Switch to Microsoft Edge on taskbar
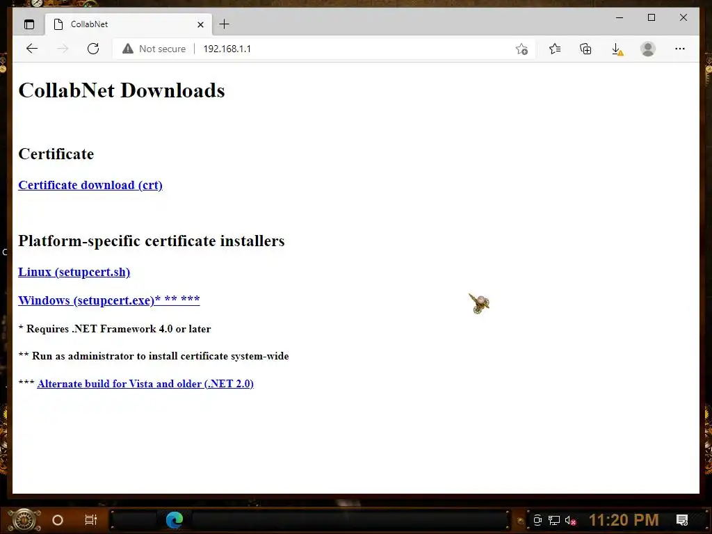 175,520
